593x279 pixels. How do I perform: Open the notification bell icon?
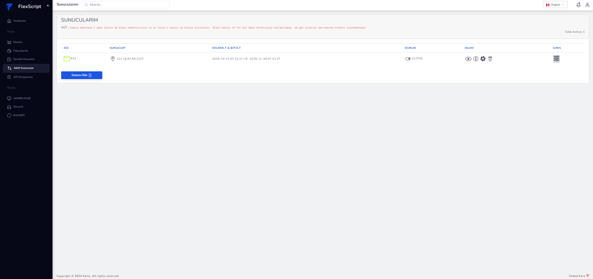pyautogui.click(x=578, y=5)
